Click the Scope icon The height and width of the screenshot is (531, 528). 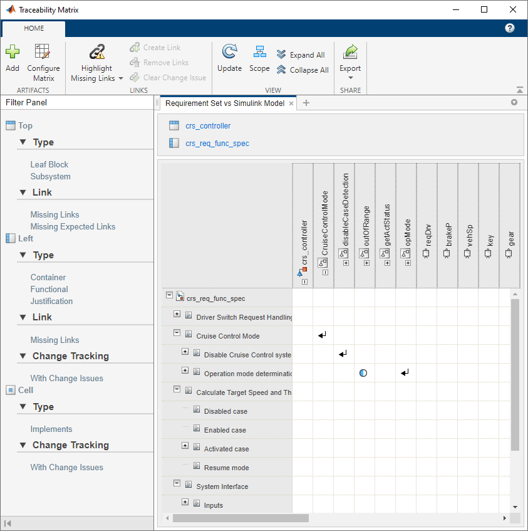[259, 52]
